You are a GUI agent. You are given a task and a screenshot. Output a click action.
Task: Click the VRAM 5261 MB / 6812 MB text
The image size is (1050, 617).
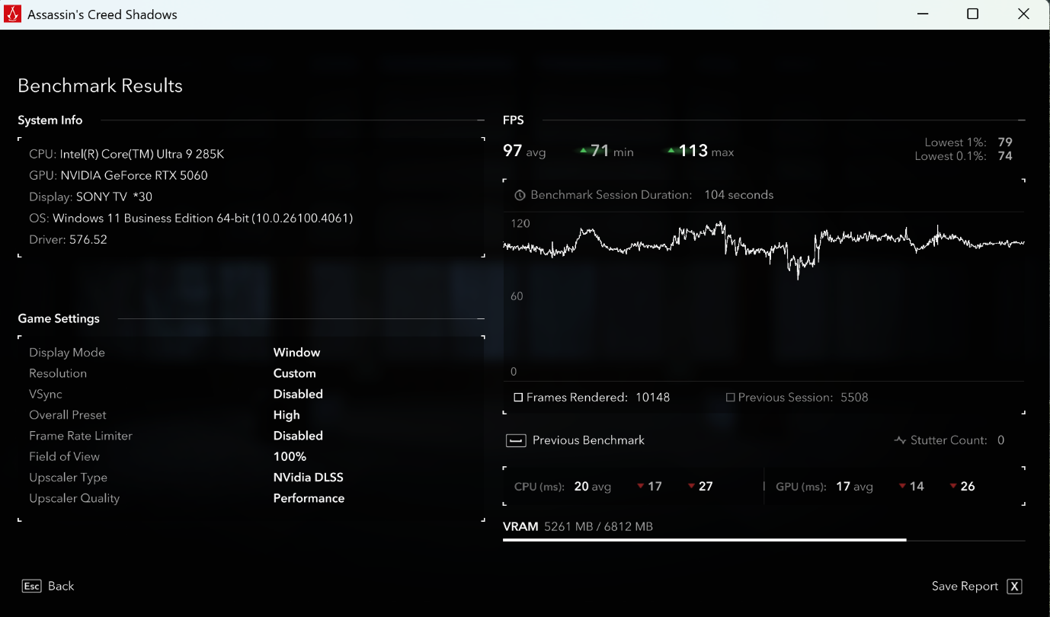point(598,527)
